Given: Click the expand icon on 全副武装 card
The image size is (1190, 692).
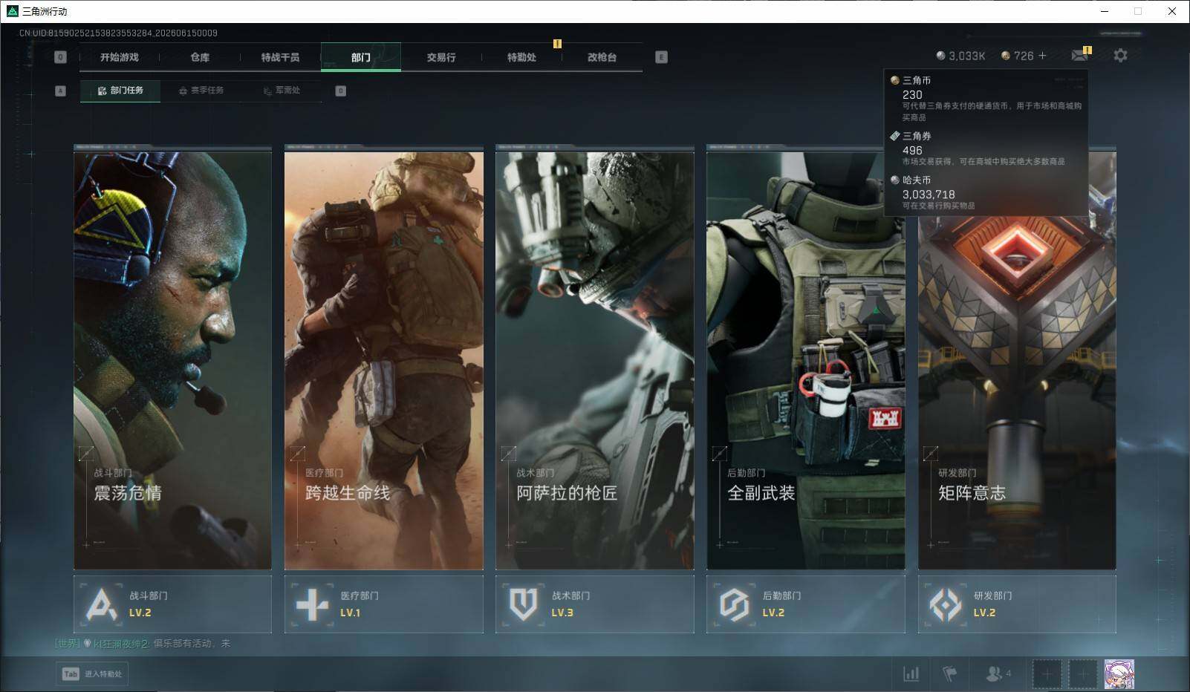Looking at the screenshot, I should point(719,453).
